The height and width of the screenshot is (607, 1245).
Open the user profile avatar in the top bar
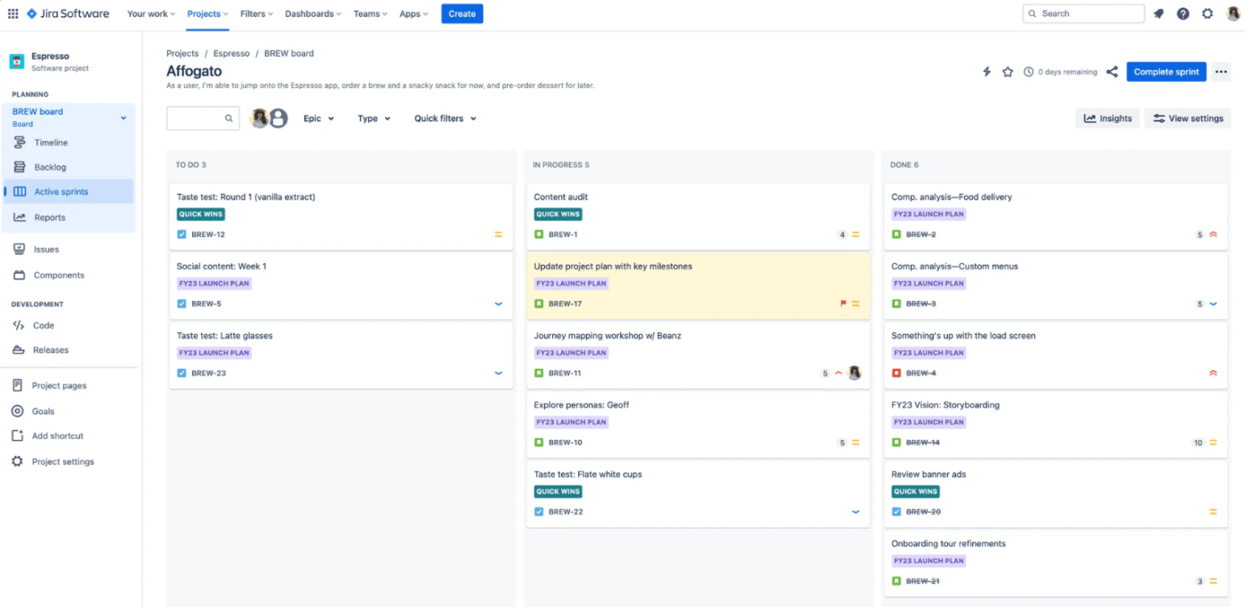pos(1232,13)
